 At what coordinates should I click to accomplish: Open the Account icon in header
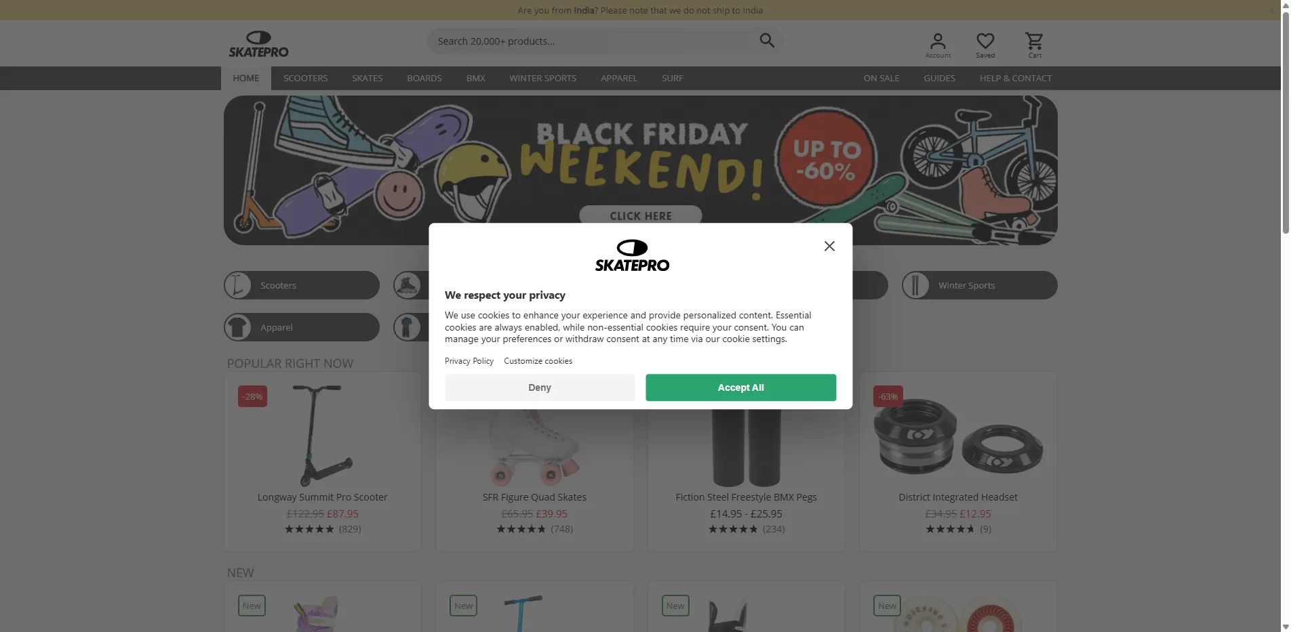coord(938,45)
